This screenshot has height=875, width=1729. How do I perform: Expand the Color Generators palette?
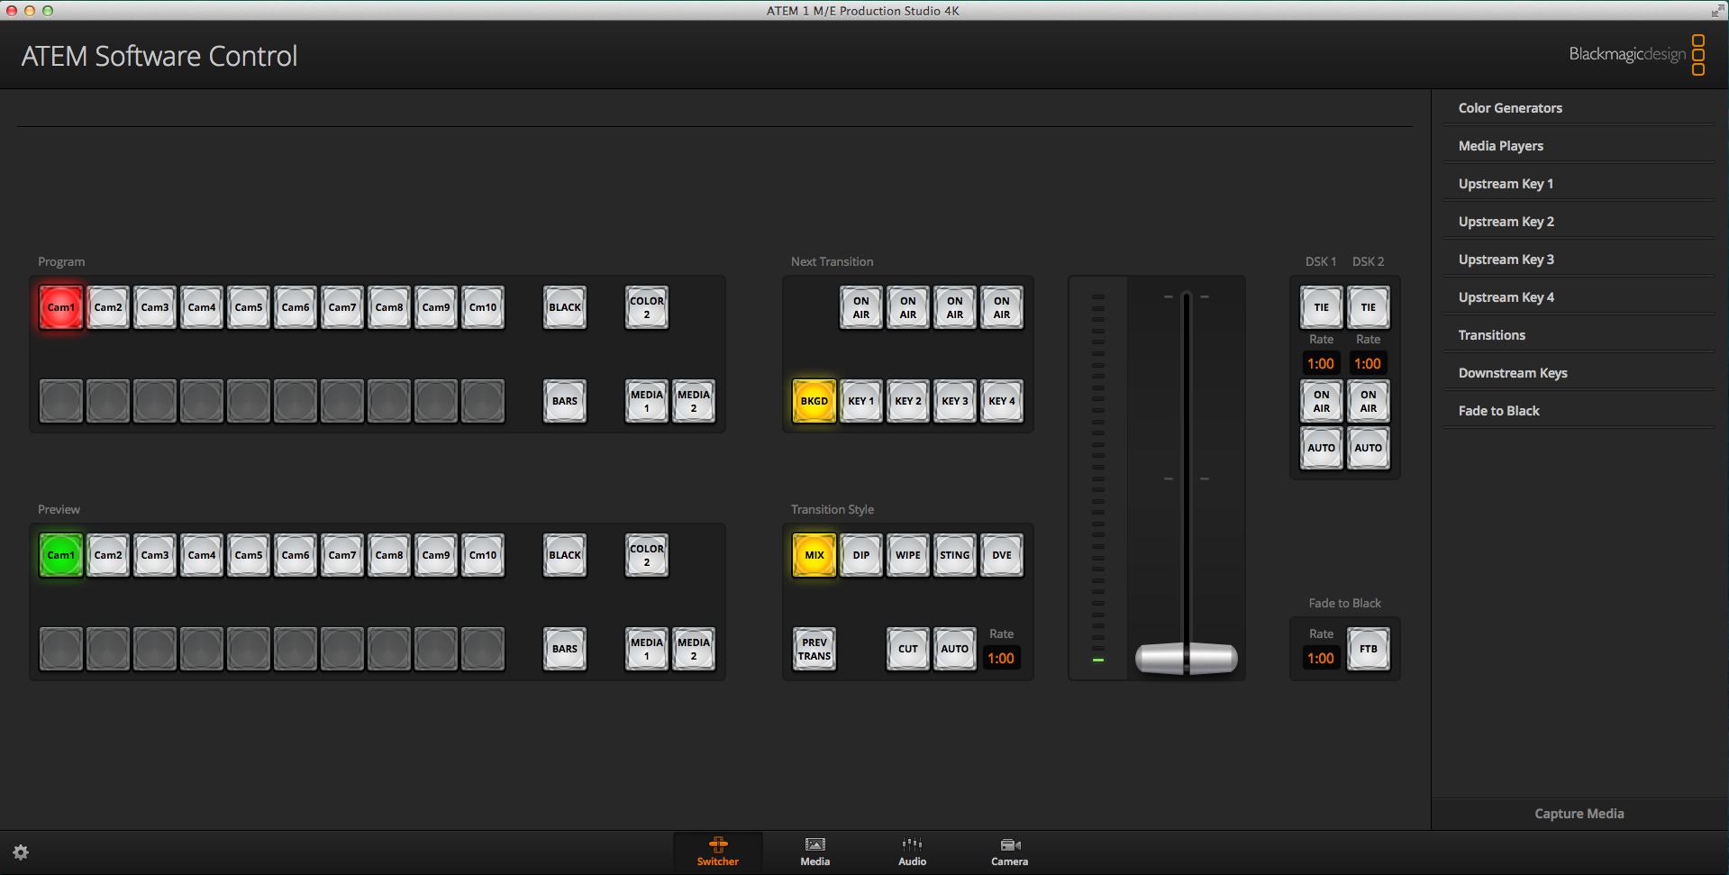pos(1579,108)
